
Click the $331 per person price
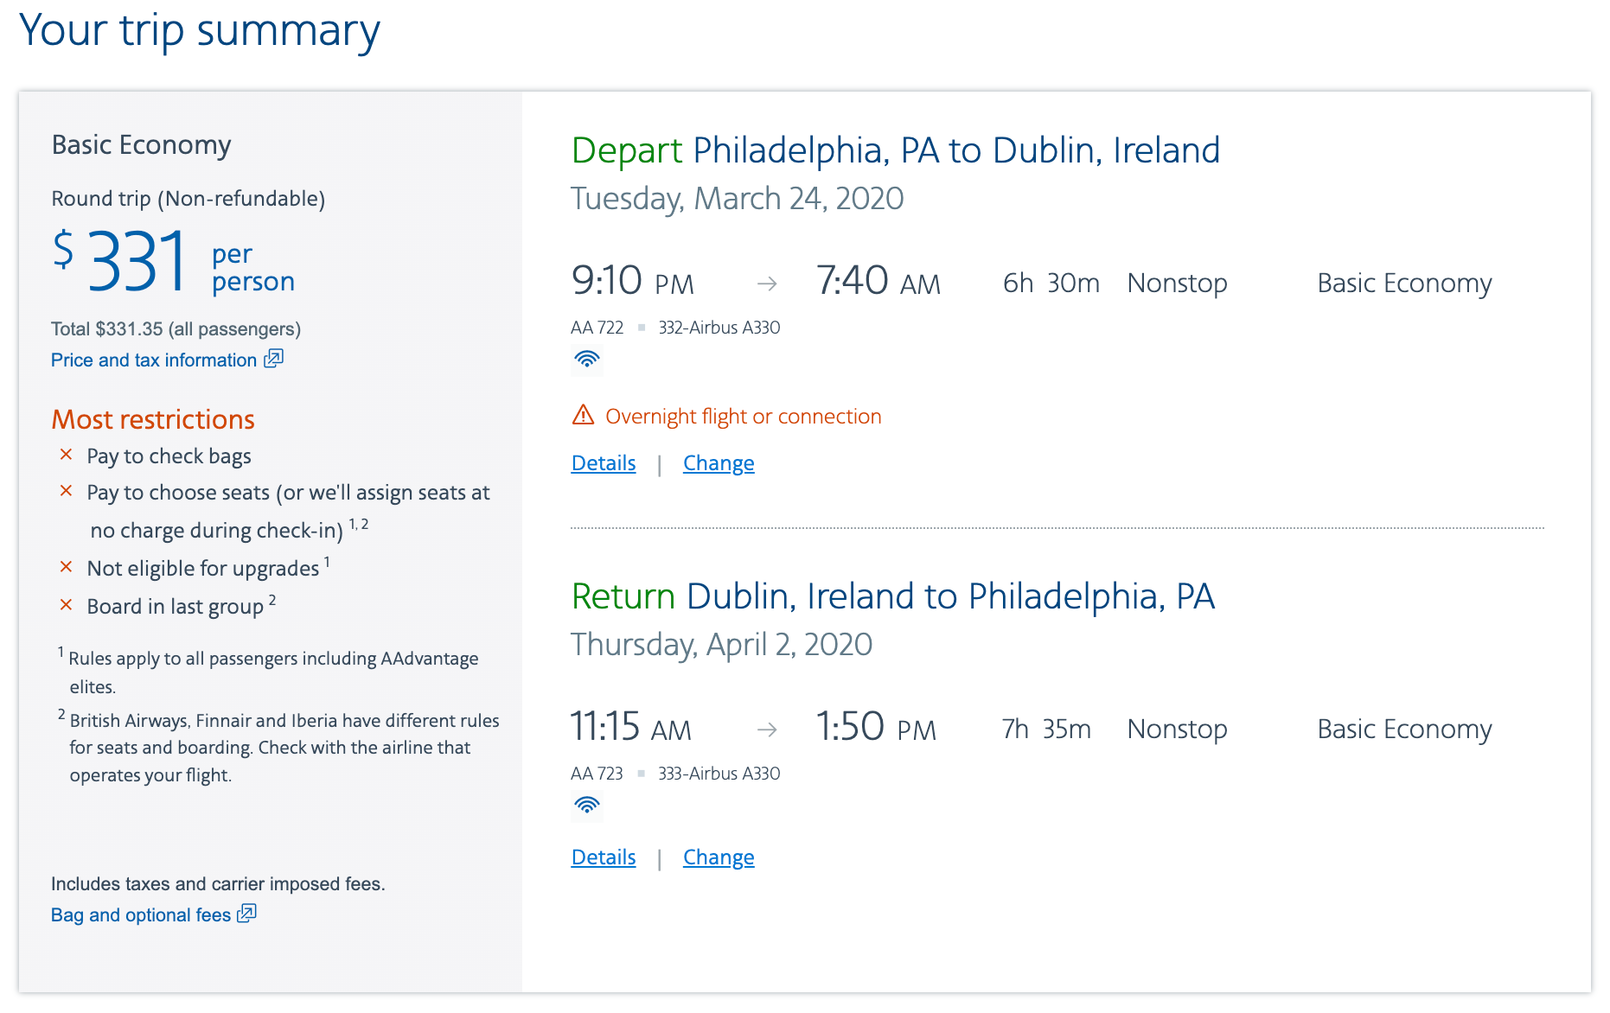(x=173, y=262)
